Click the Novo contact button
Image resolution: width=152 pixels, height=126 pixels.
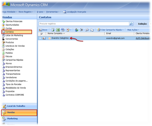(43, 30)
